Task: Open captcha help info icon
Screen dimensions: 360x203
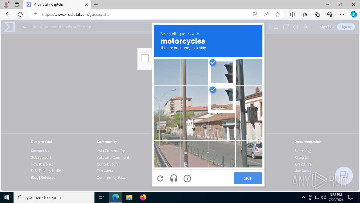Action: pyautogui.click(x=187, y=178)
